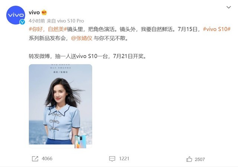
Task: Open the attached poster image
Action: 60,106
